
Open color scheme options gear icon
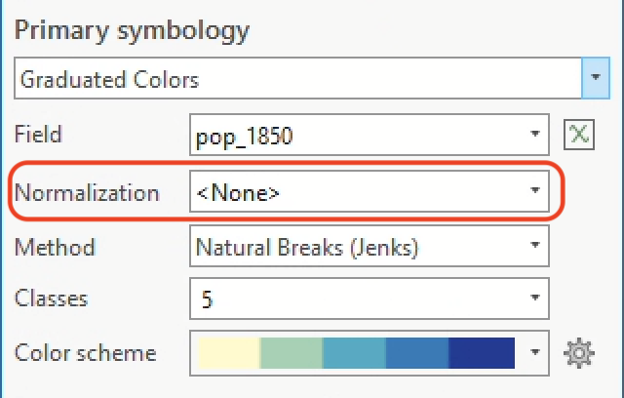click(x=579, y=352)
